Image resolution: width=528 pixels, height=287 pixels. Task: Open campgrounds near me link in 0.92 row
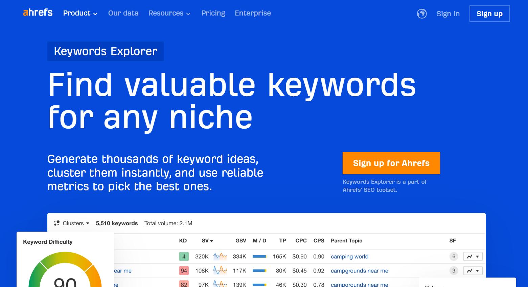(x=359, y=271)
